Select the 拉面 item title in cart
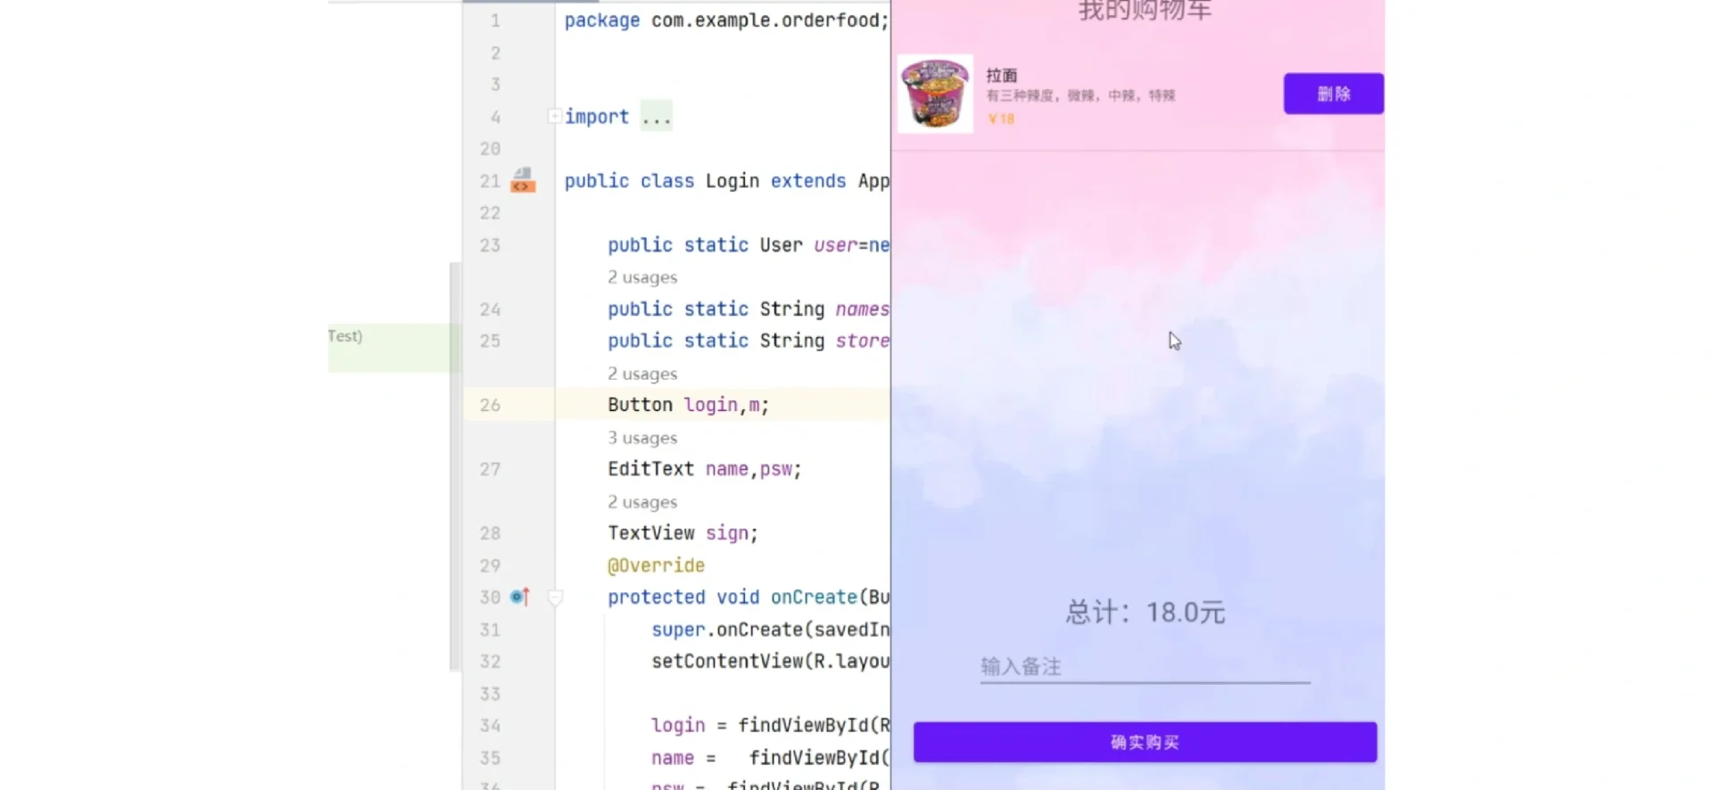Screen dimensions: 1713x790 1001,76
